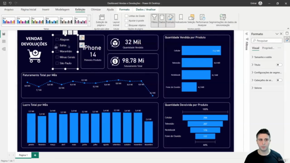Select the Página 1 page tab
The image size is (290, 163).
click(x=23, y=155)
